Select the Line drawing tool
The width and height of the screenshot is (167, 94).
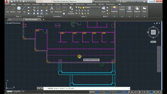click(7, 9)
